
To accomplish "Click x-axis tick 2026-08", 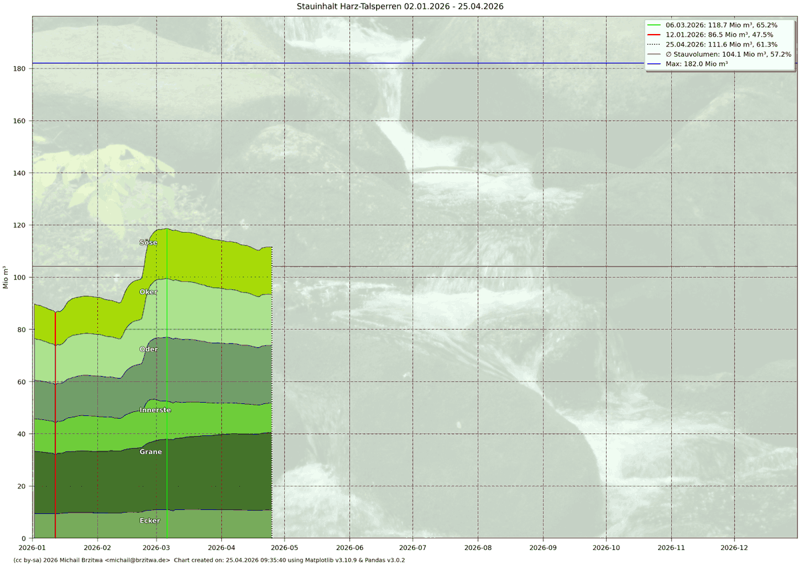I will pyautogui.click(x=477, y=547).
